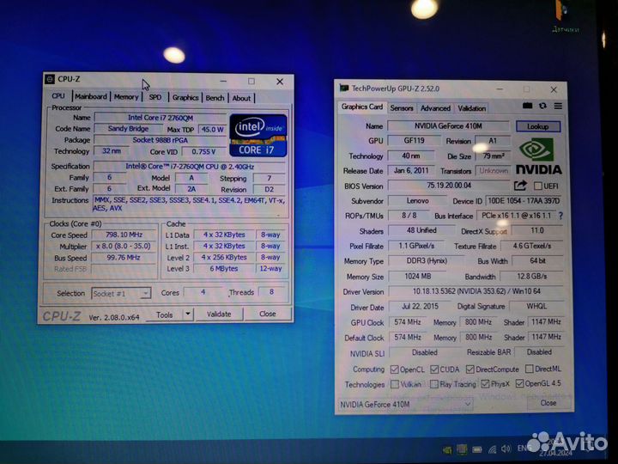Click the GPU-Z refresh icon
The height and width of the screenshot is (464, 618).
pyautogui.click(x=542, y=106)
